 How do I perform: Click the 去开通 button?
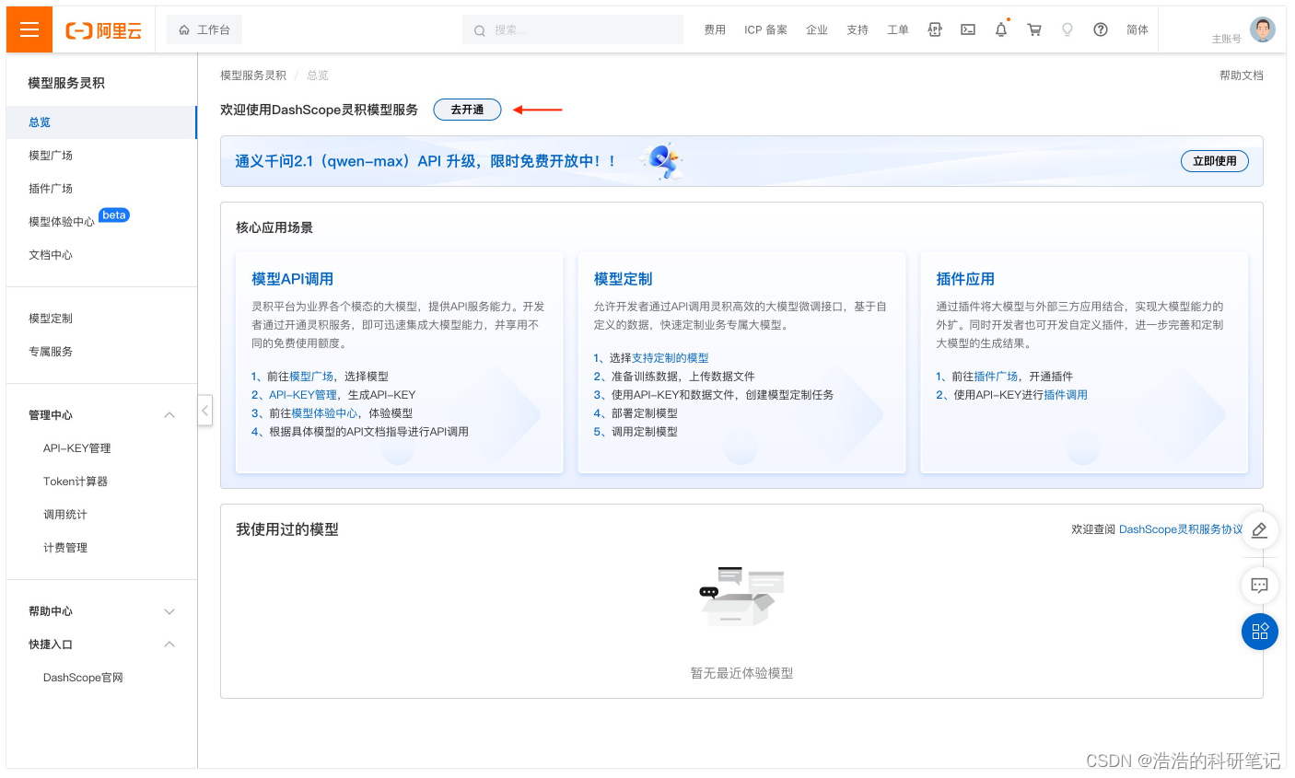467,110
